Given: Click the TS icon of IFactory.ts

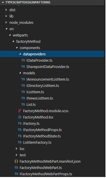Looking at the screenshot, I should pyautogui.click(x=20, y=123).
